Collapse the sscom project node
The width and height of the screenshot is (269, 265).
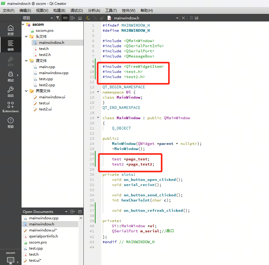[x=23, y=25]
